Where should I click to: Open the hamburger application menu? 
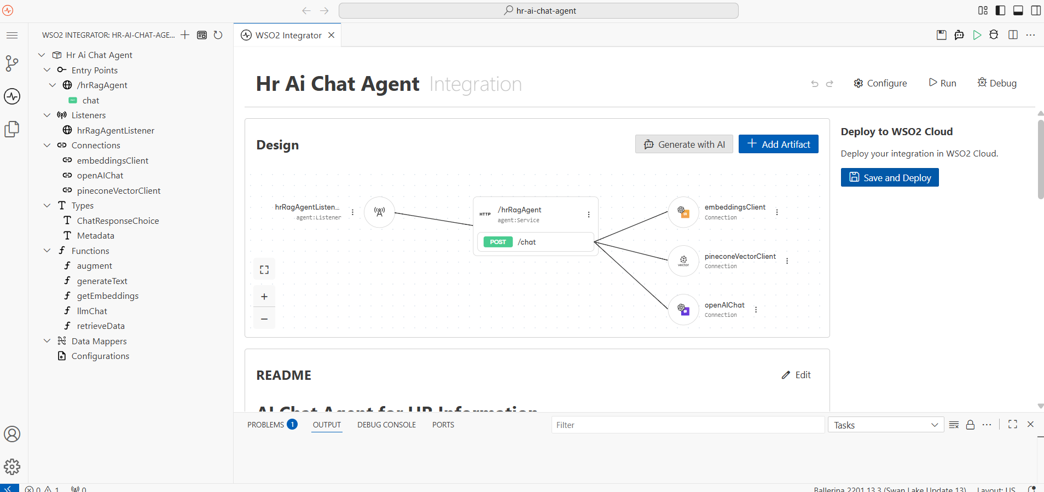(12, 35)
